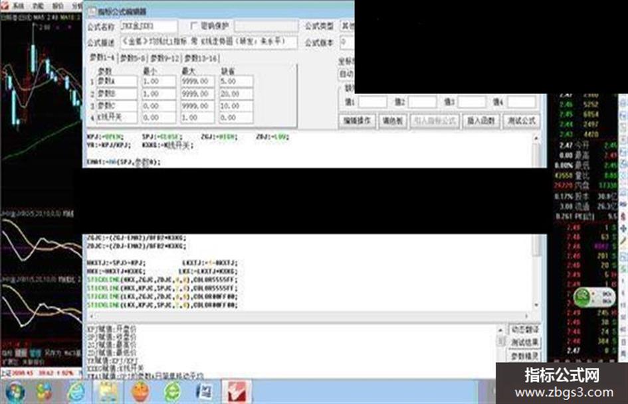This screenshot has height=404, width=628.
Task: Click the 编辑操作 button
Action: 357,120
